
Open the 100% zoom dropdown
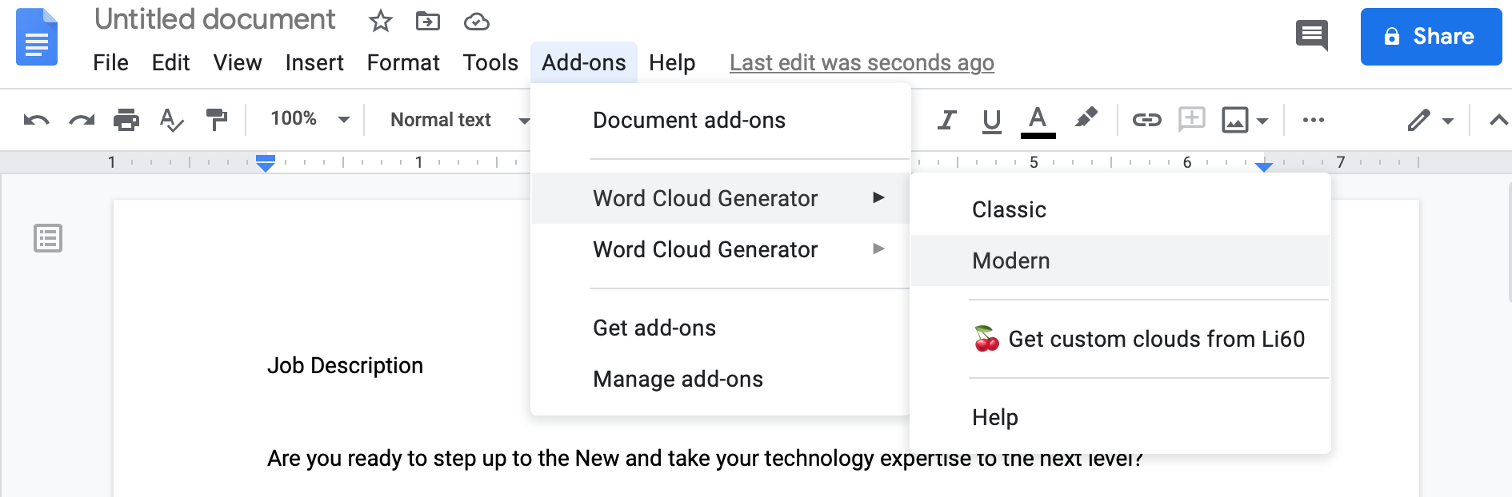click(310, 120)
